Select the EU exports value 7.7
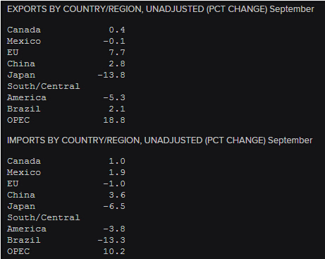 [x=117, y=52]
